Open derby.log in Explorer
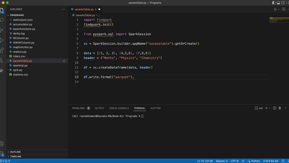 pyautogui.click(x=19, y=34)
